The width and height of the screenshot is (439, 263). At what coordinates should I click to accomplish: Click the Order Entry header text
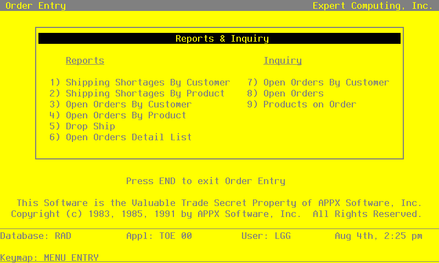point(36,5)
